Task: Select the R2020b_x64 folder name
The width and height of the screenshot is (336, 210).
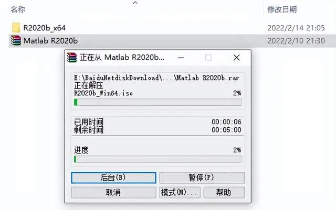Action: point(44,28)
